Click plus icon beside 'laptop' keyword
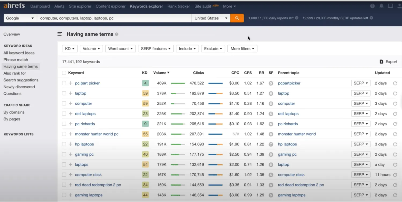The height and width of the screenshot is (202, 402). point(71,93)
